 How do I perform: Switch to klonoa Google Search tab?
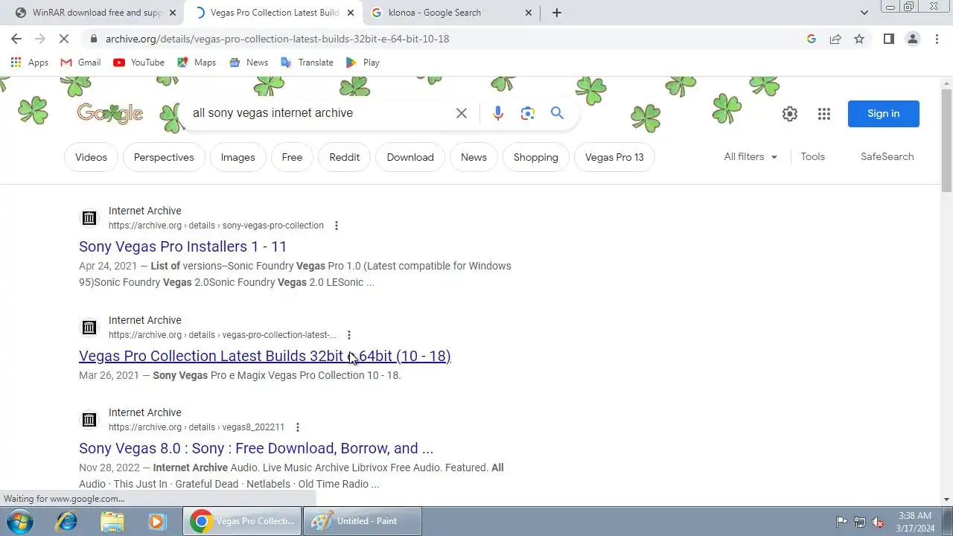pyautogui.click(x=451, y=13)
